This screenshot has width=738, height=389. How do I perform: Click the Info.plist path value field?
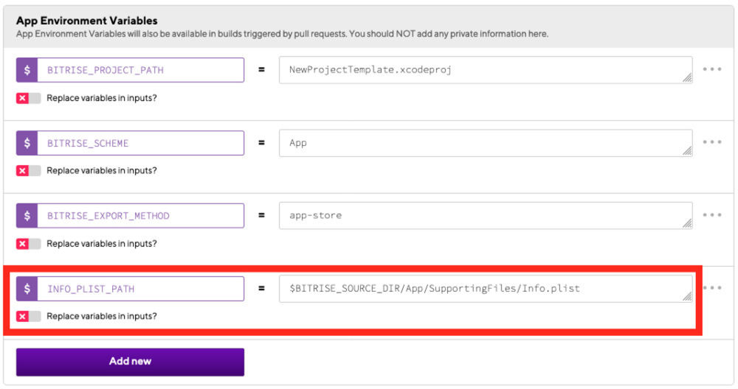coord(486,289)
